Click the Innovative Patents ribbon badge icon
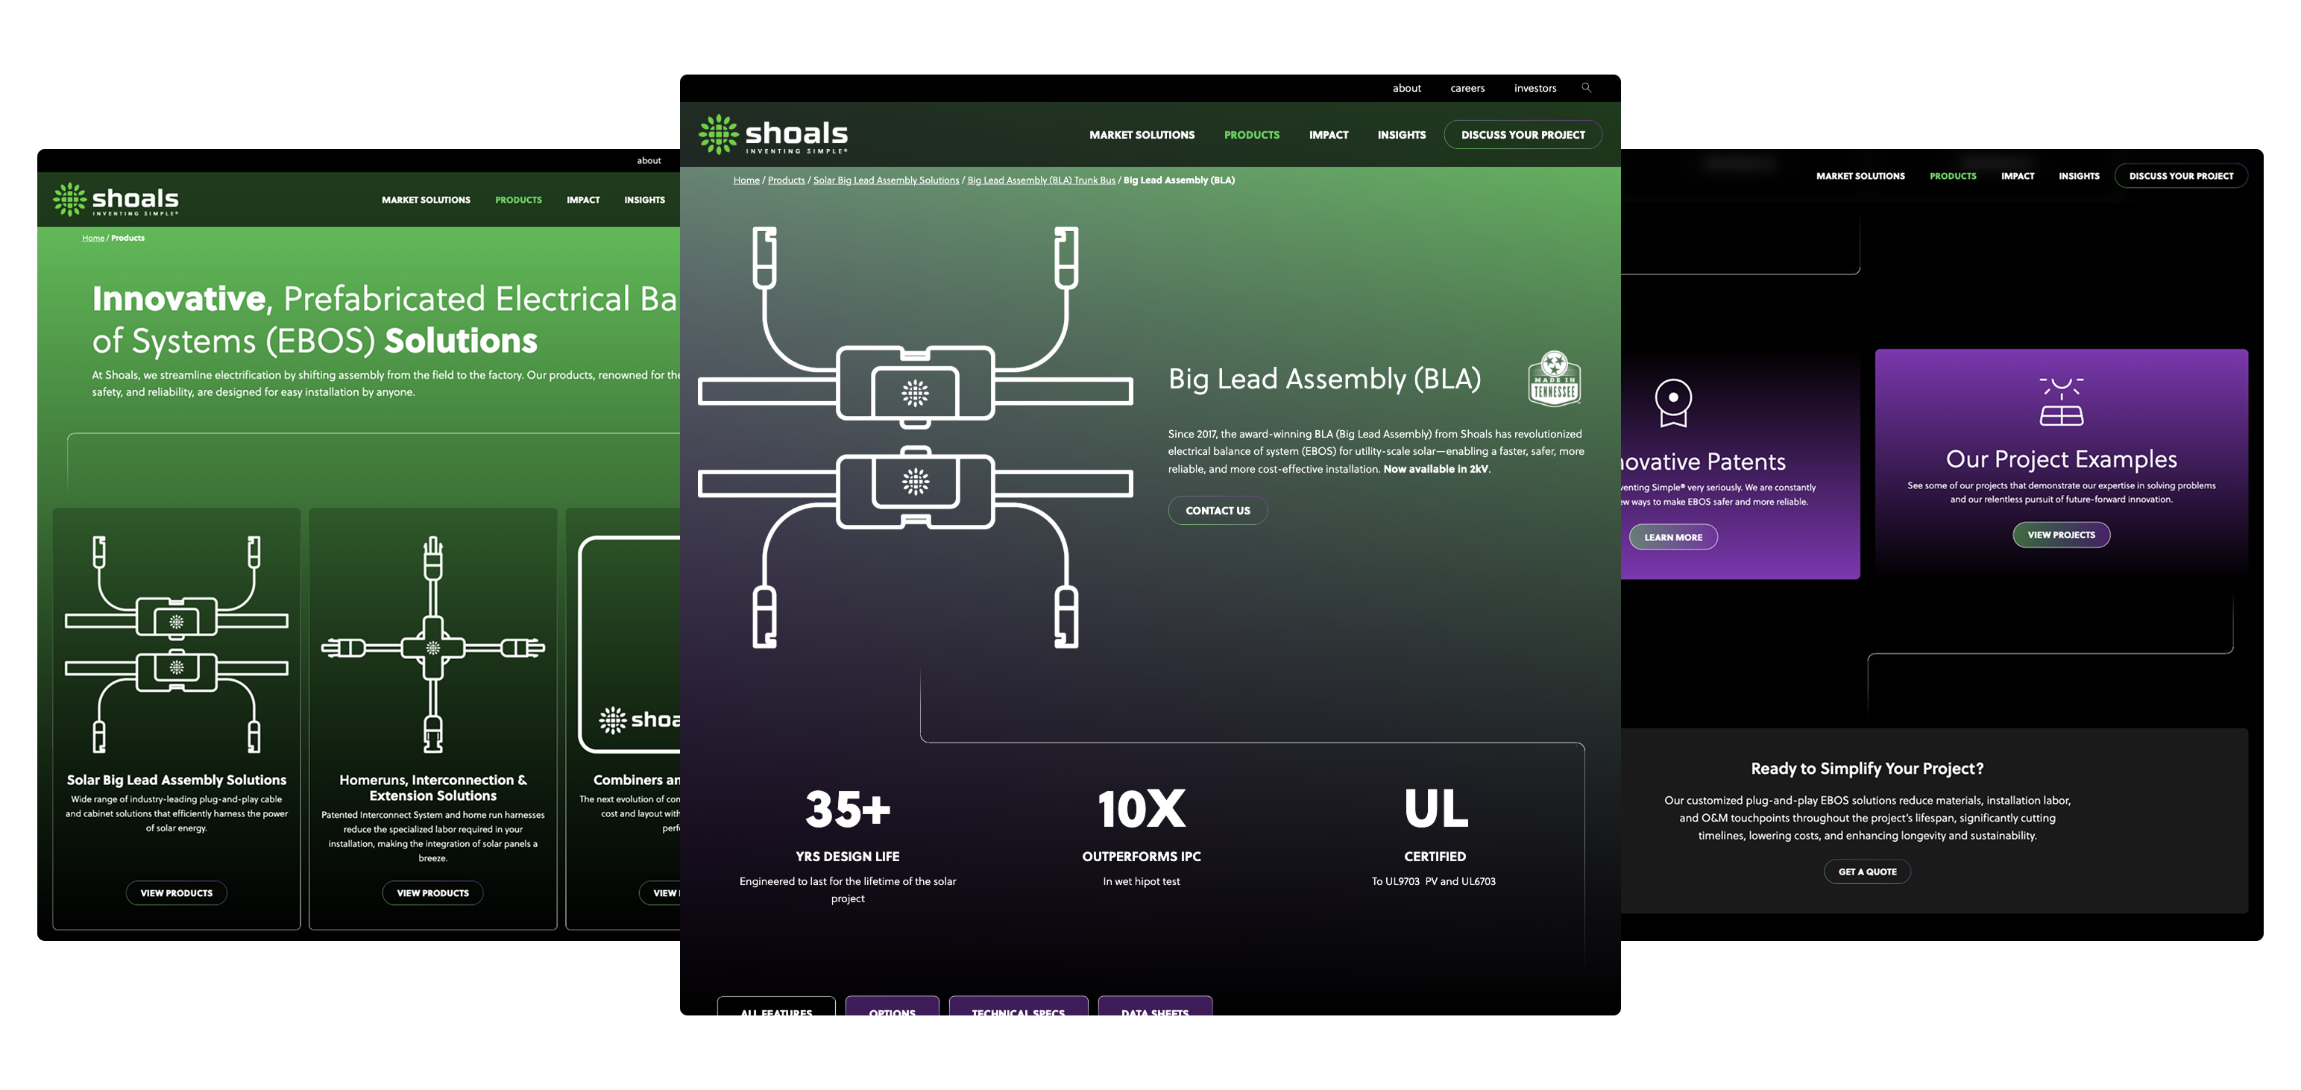Screen dimensions: 2301x1090 pos(1673,403)
